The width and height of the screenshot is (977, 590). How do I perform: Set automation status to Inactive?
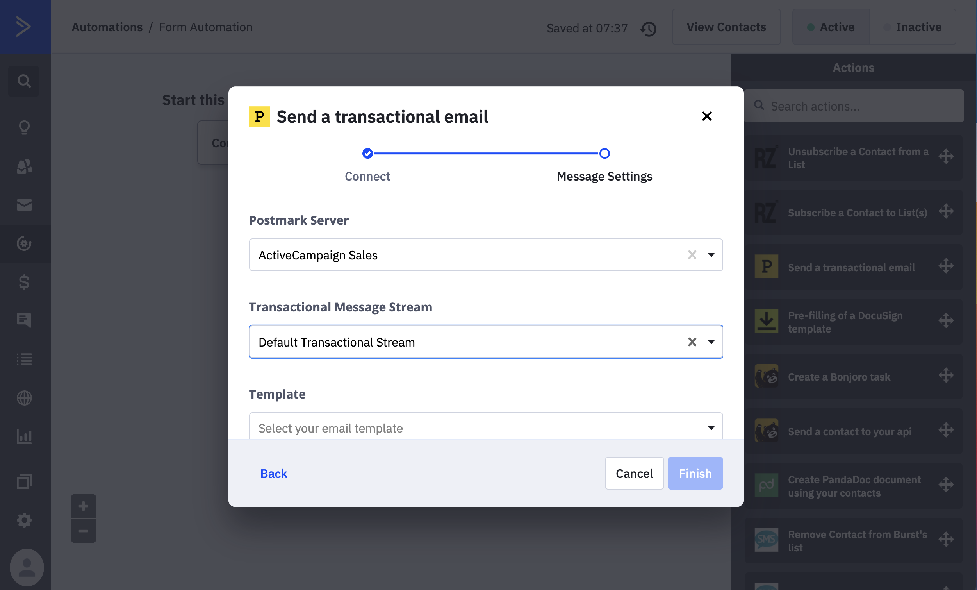(x=912, y=27)
